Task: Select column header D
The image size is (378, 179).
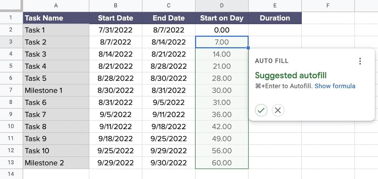Action: (222, 5)
